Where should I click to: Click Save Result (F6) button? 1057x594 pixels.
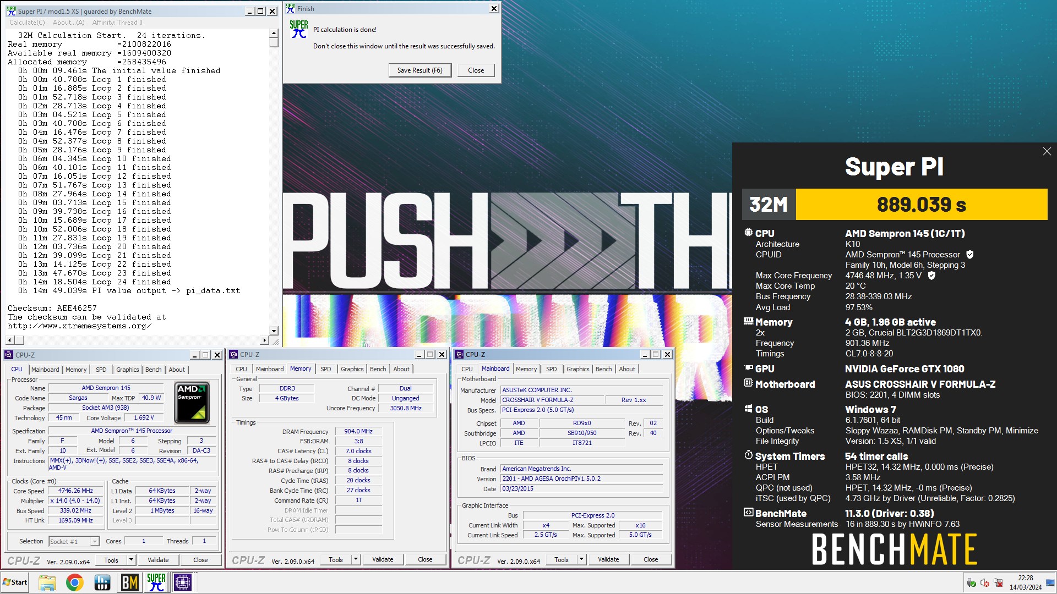tap(420, 70)
